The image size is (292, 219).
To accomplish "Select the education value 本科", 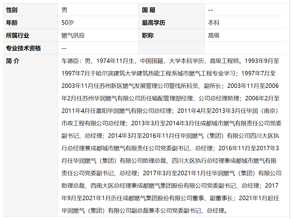I will pyautogui.click(x=214, y=22).
